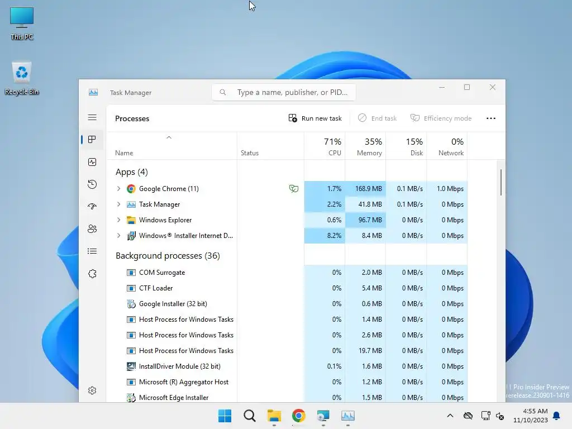Click the Background processes (36) group header

tap(168, 256)
